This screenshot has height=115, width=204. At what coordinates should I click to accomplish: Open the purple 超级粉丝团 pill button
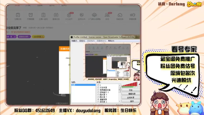pos(24,37)
